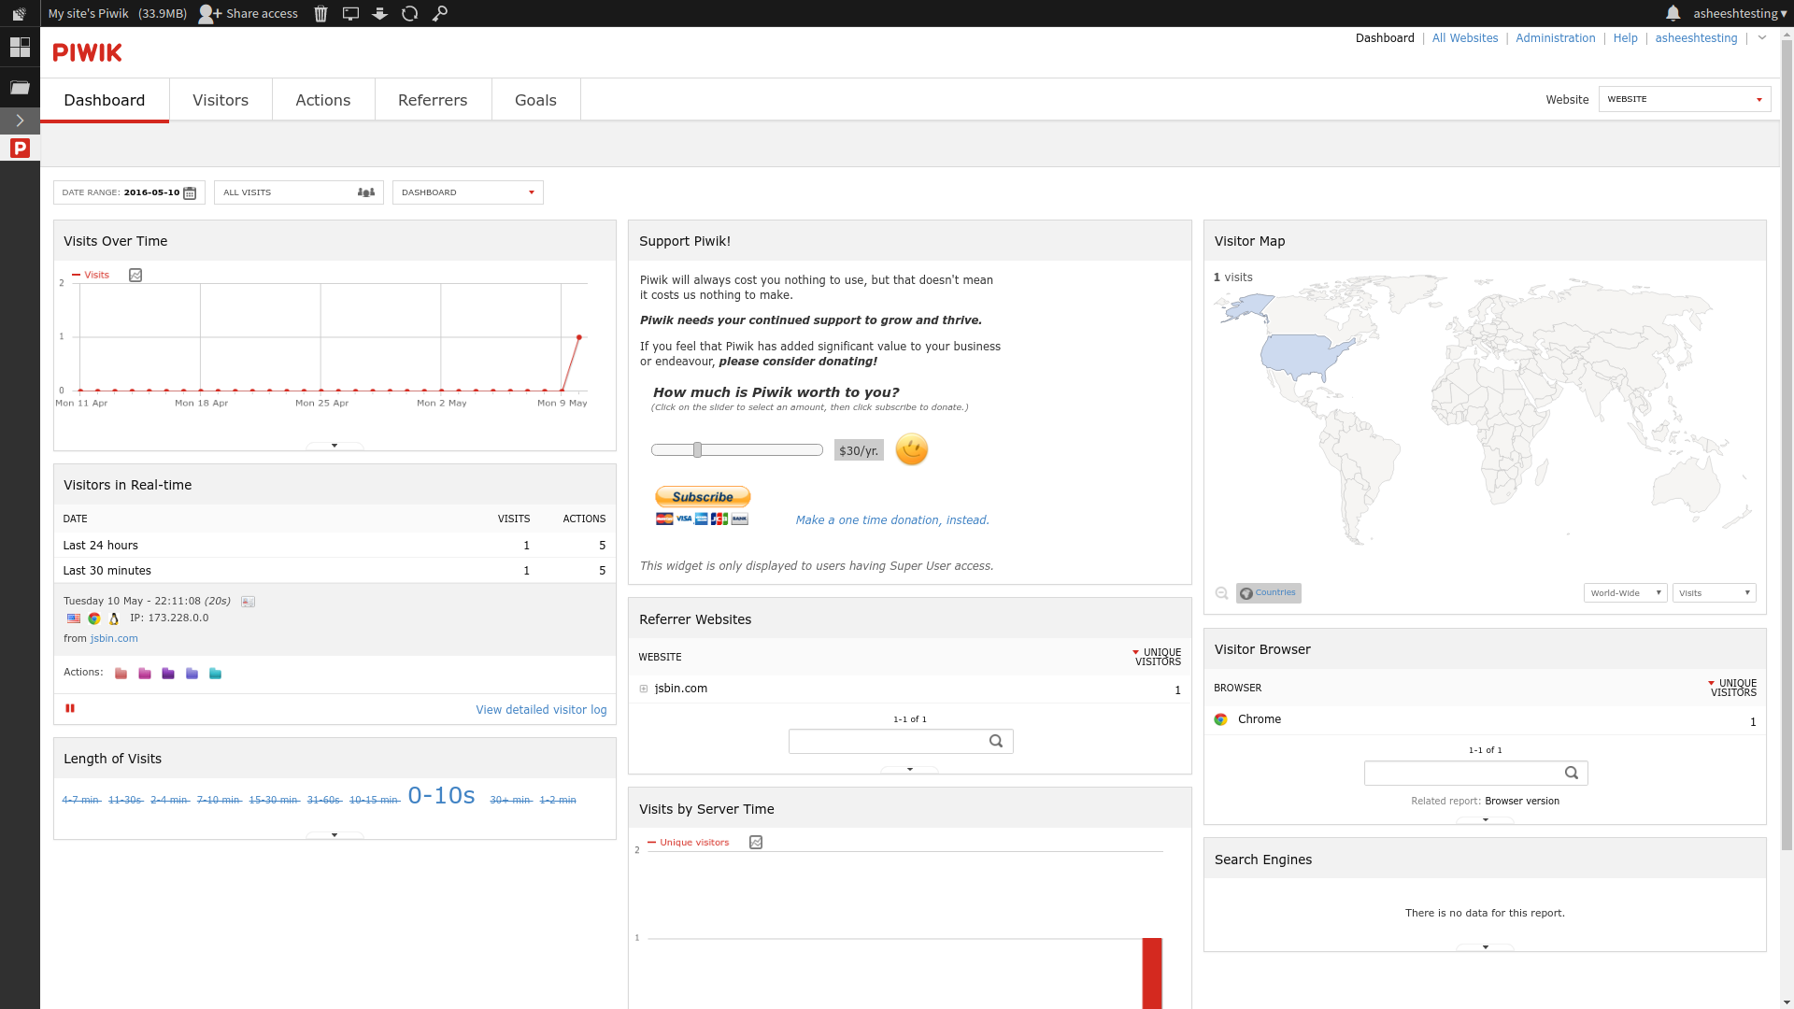Toggle the Unique visitors chart display
This screenshot has width=1794, height=1009.
point(755,842)
